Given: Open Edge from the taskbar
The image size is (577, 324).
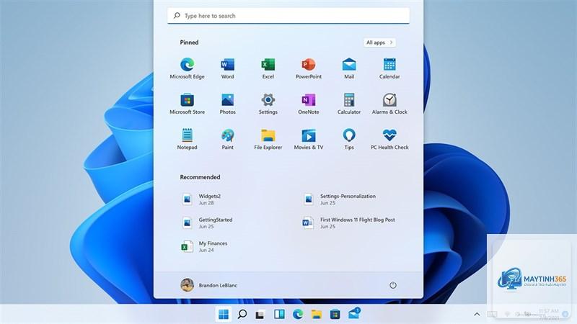Looking at the screenshot, I should [x=298, y=314].
